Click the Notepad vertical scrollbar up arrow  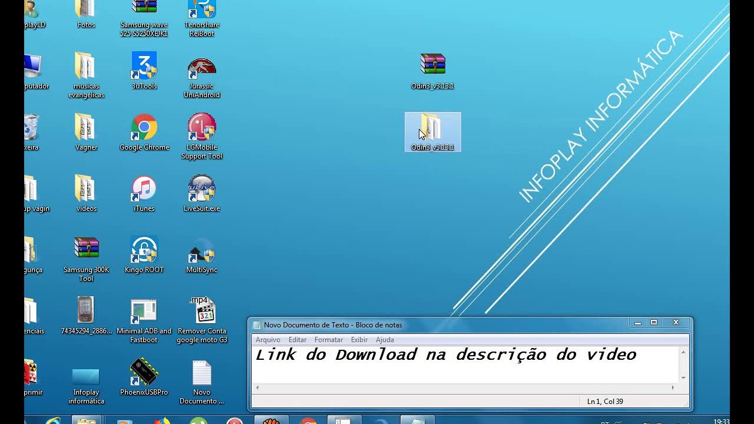click(x=683, y=352)
